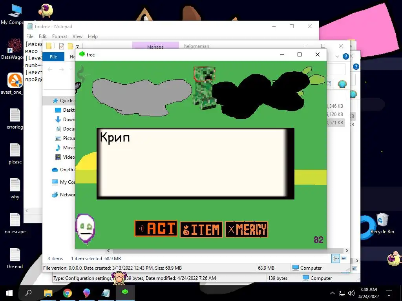Select the sheep desktop icon near My Computer
402x301 pixels.
pos(46,10)
